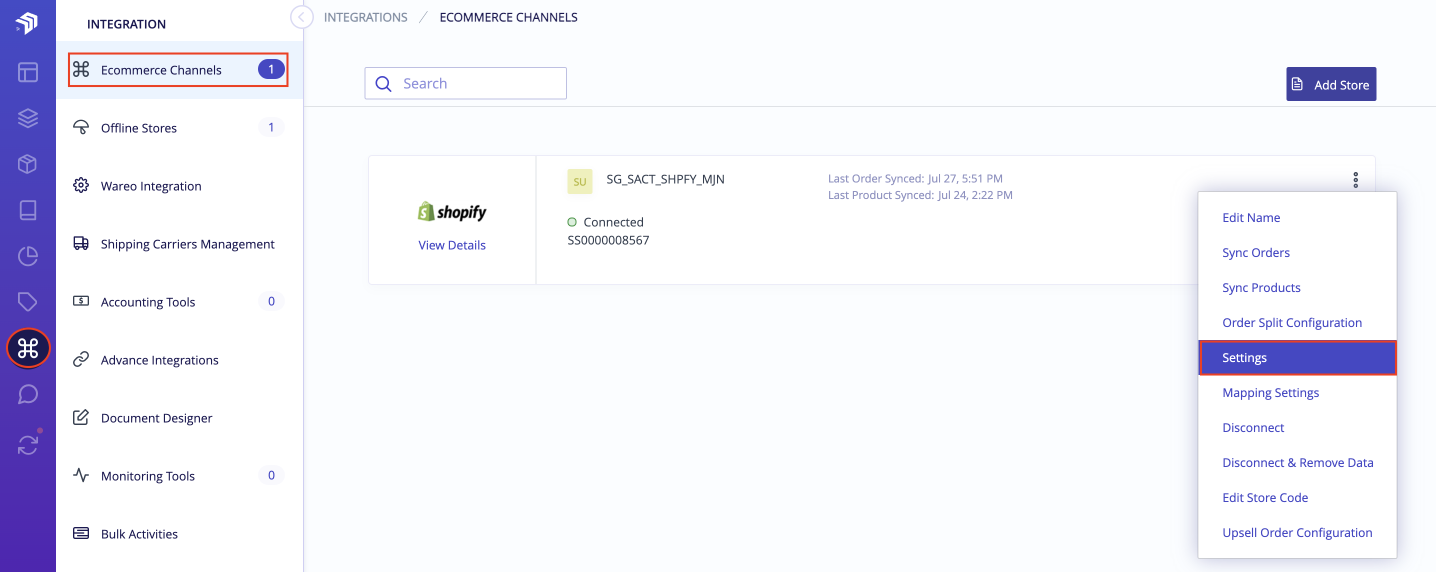Screen dimensions: 1436x572
Task: Collapse the Integration side panel
Action: click(301, 16)
